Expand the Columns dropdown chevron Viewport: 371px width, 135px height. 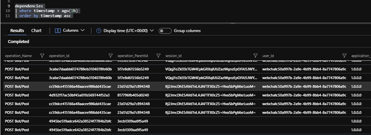pyautogui.click(x=83, y=31)
